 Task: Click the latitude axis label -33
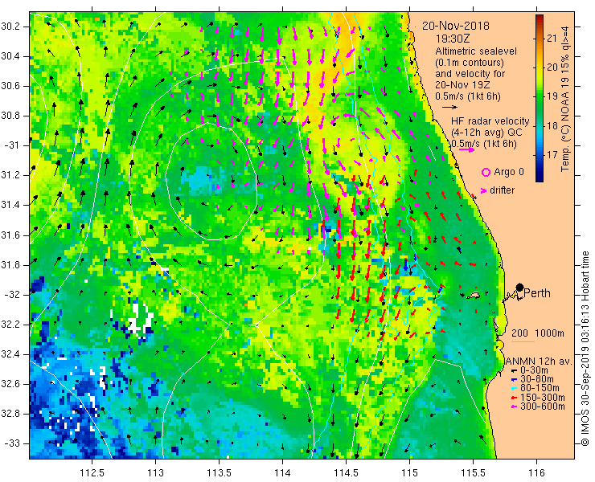(10, 443)
